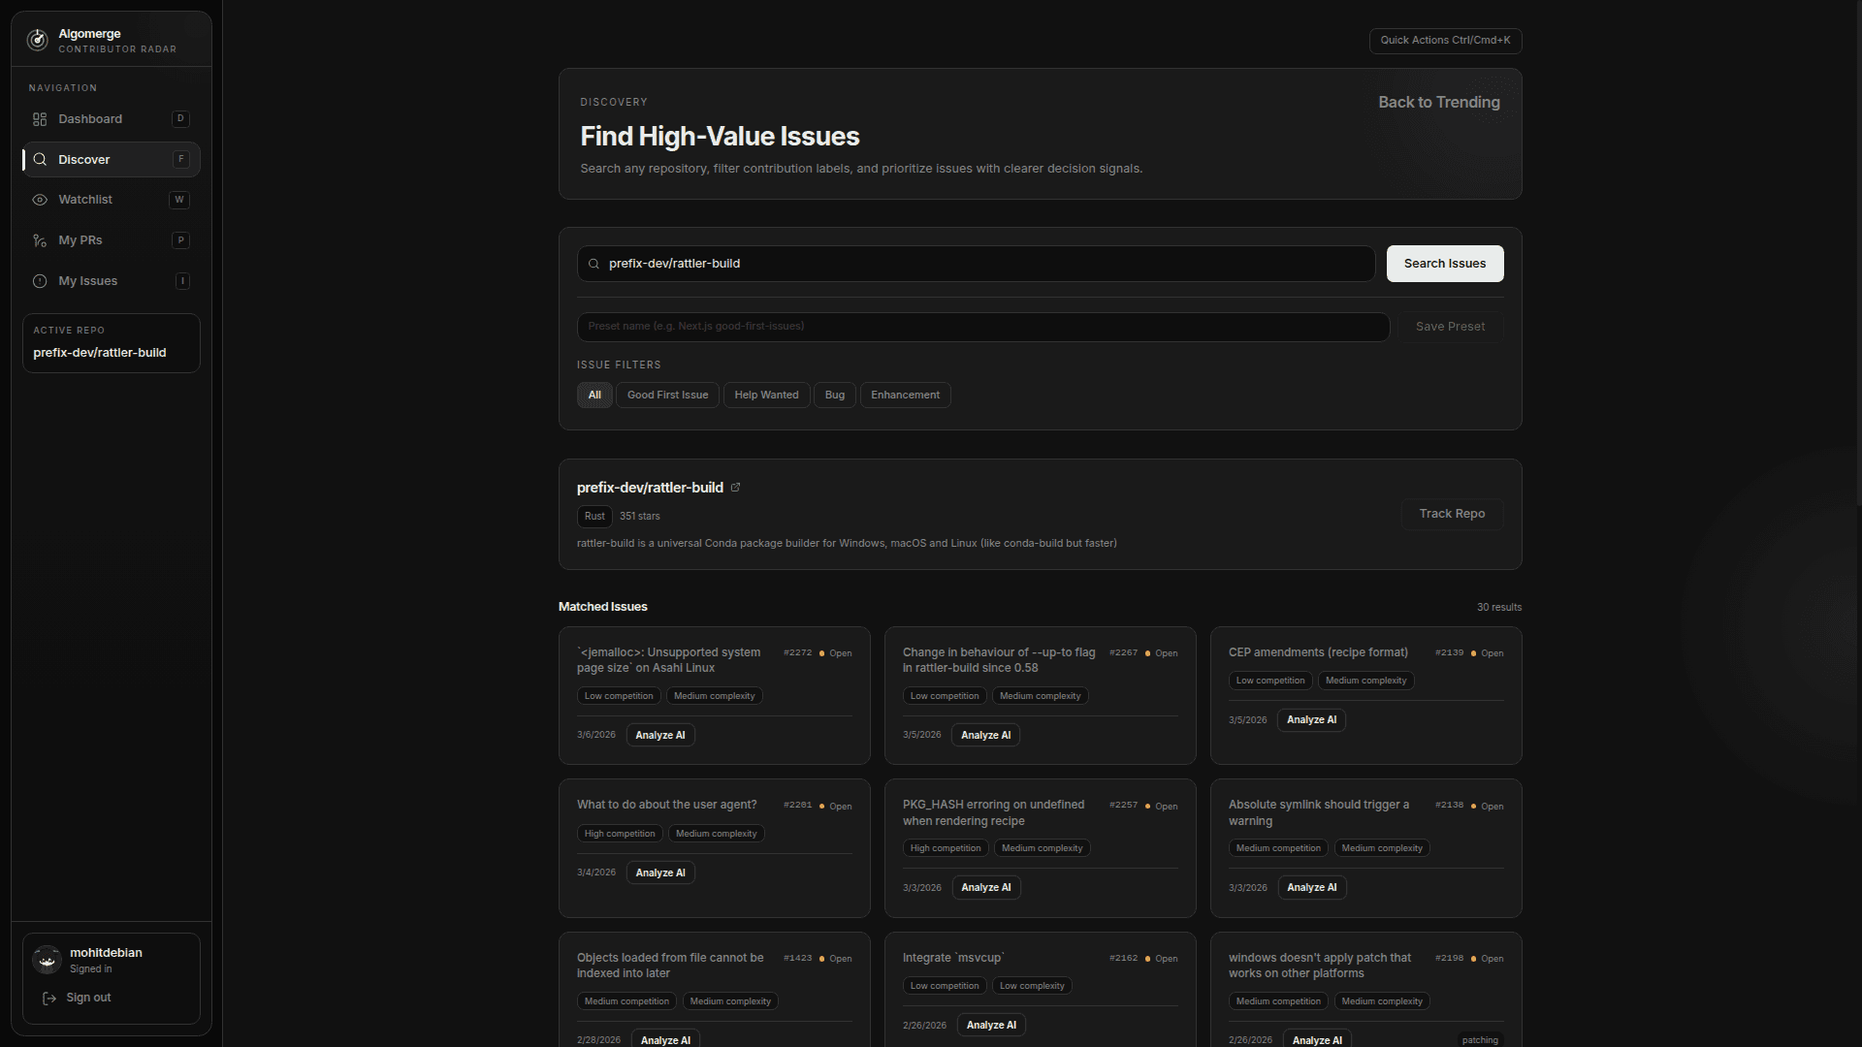Select the All issue filter
The image size is (1862, 1047).
pos(594,396)
